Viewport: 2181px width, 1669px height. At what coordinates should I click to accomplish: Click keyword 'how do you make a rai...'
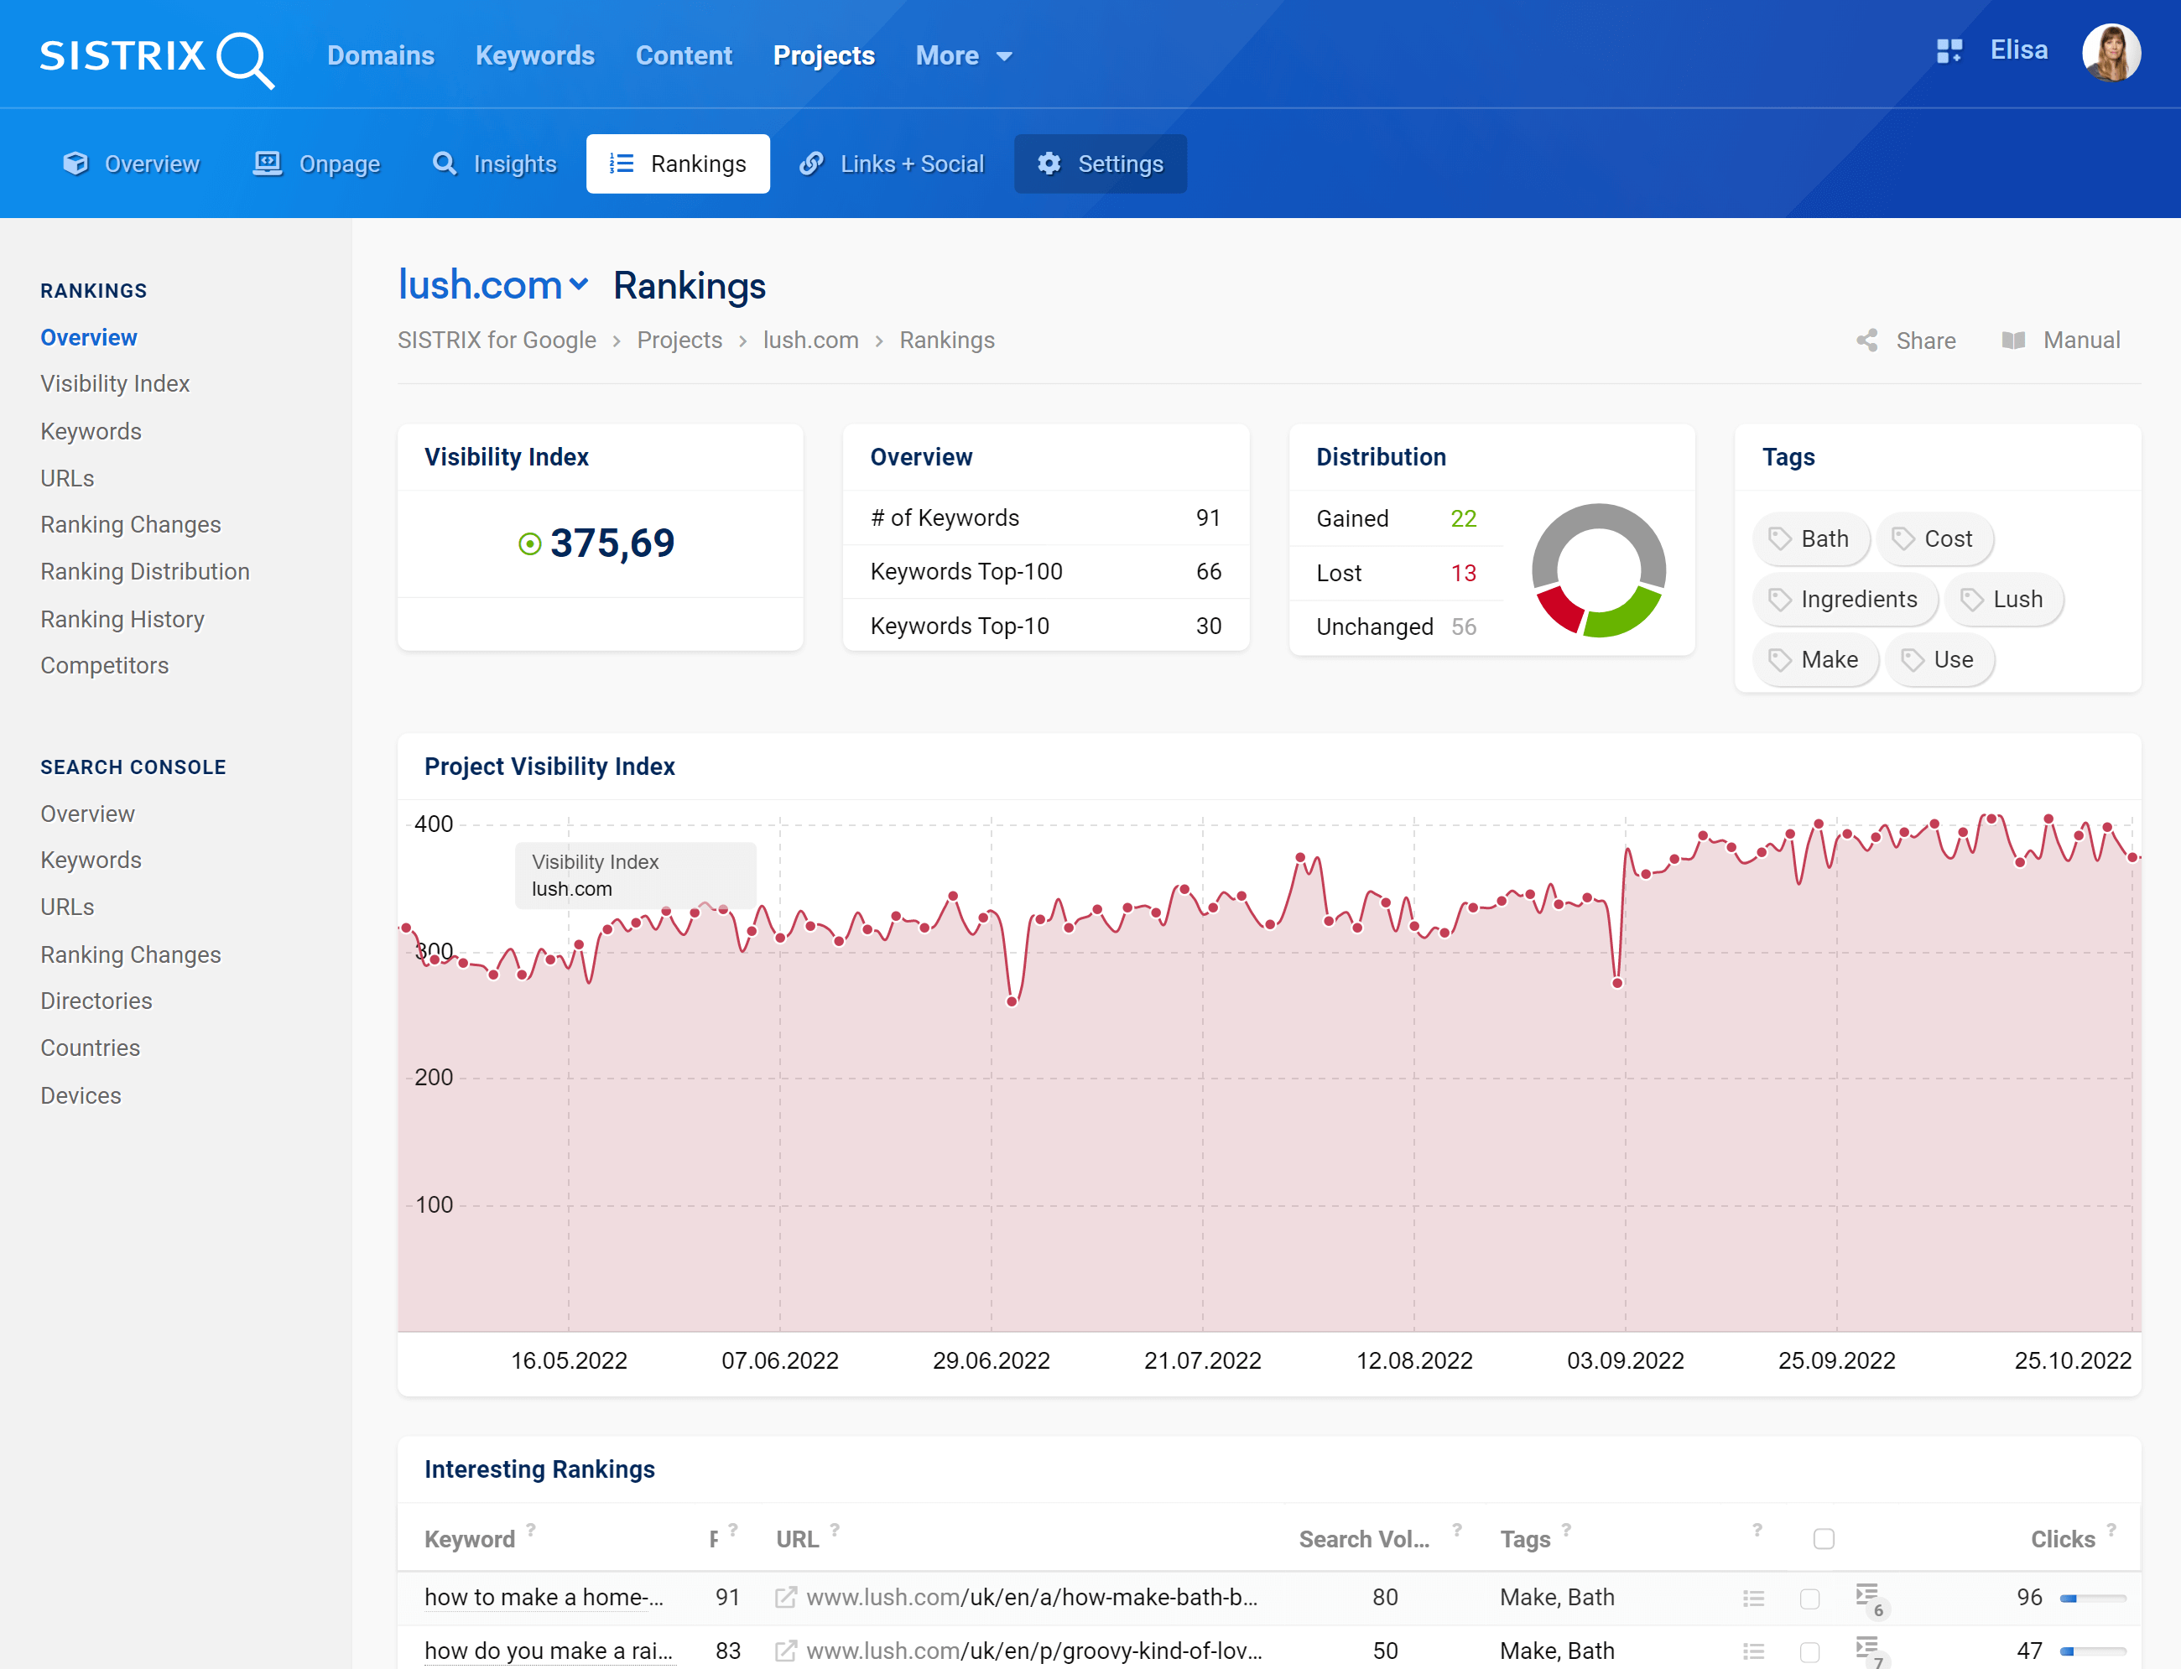[x=549, y=1651]
